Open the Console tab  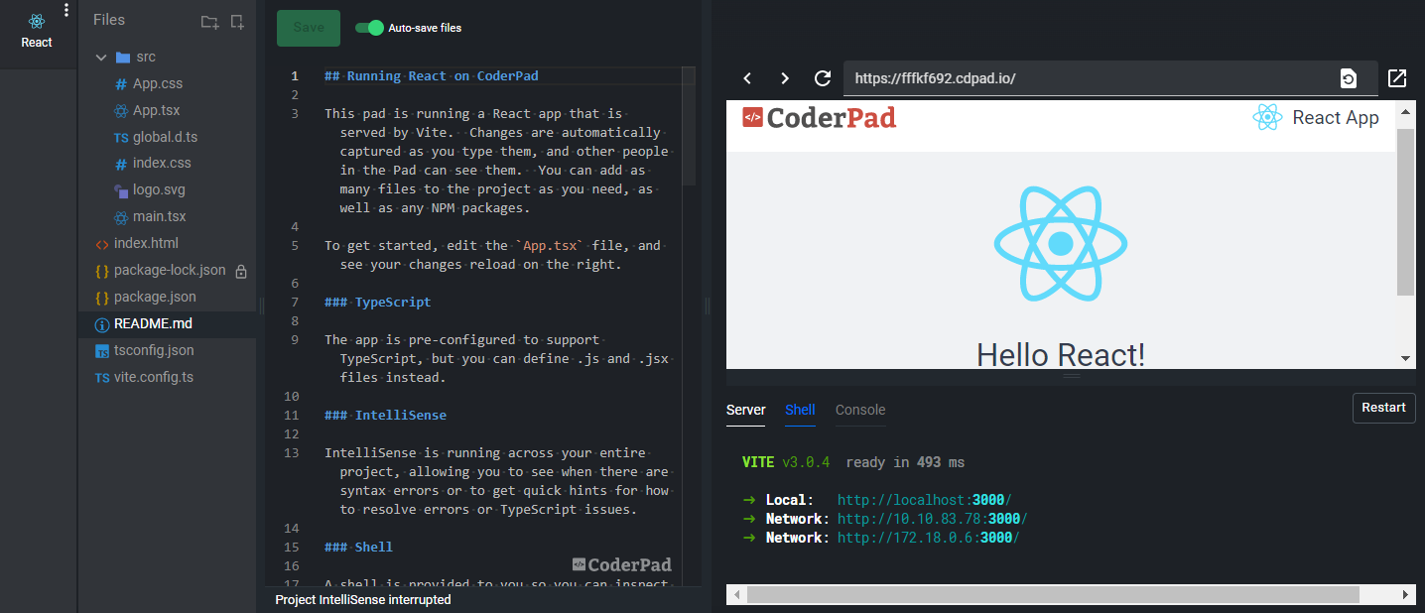tap(859, 410)
